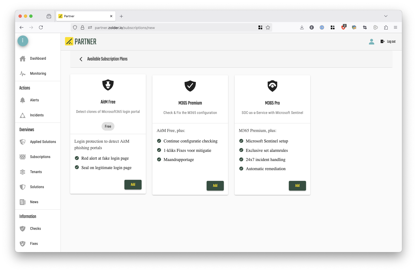The height and width of the screenshot is (272, 417).
Task: Open the Firefox hamburger application menu
Action: tap(396, 27)
